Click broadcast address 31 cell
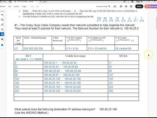 [x=123, y=63]
